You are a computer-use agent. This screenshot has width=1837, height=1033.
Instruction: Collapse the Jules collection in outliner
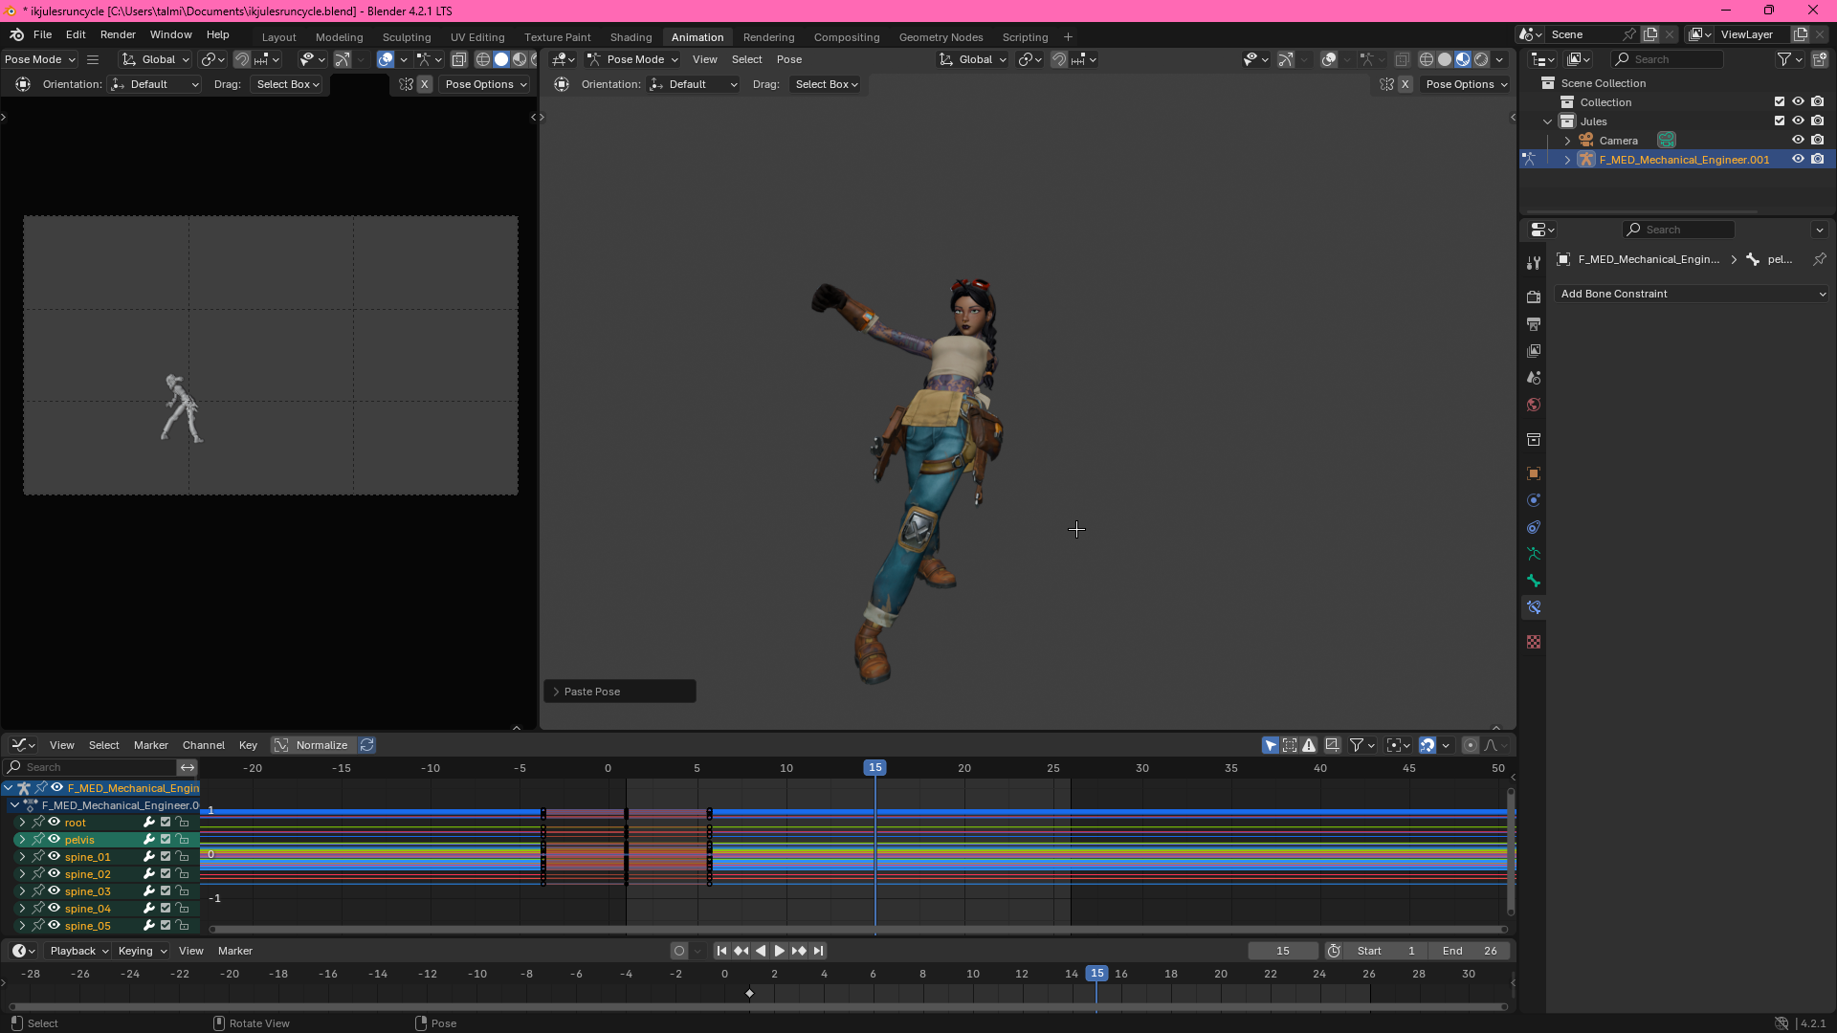click(x=1547, y=121)
